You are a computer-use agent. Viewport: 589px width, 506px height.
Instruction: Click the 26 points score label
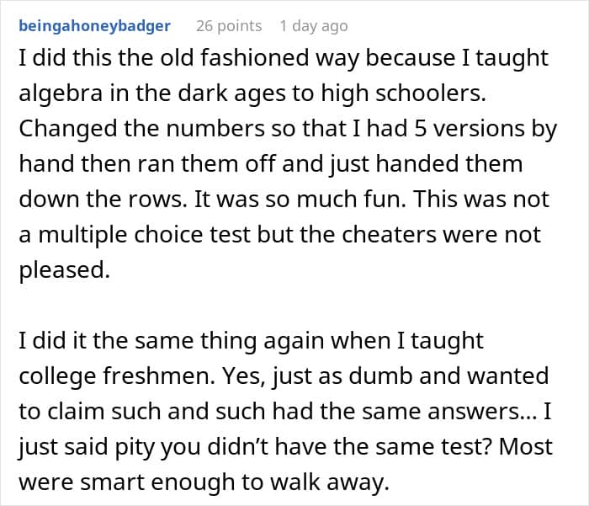[x=229, y=26]
